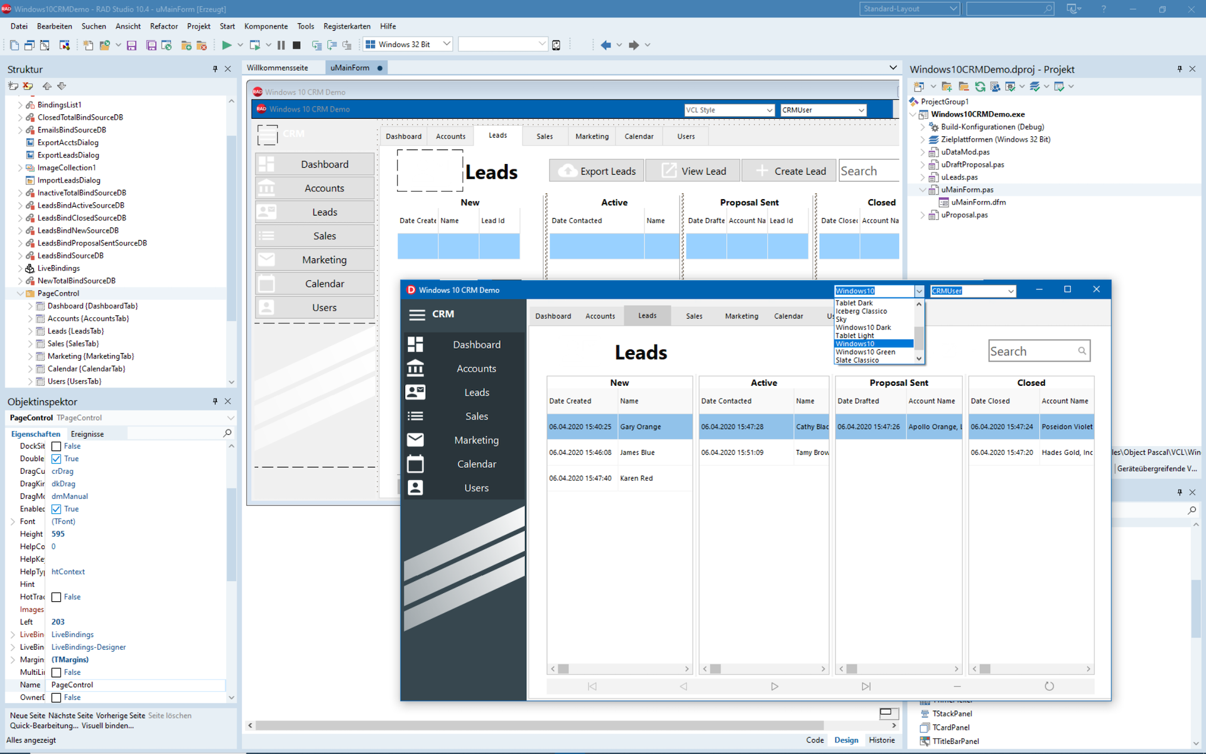
Task: Click the New grid horizontal scrollbar
Action: click(x=619, y=669)
